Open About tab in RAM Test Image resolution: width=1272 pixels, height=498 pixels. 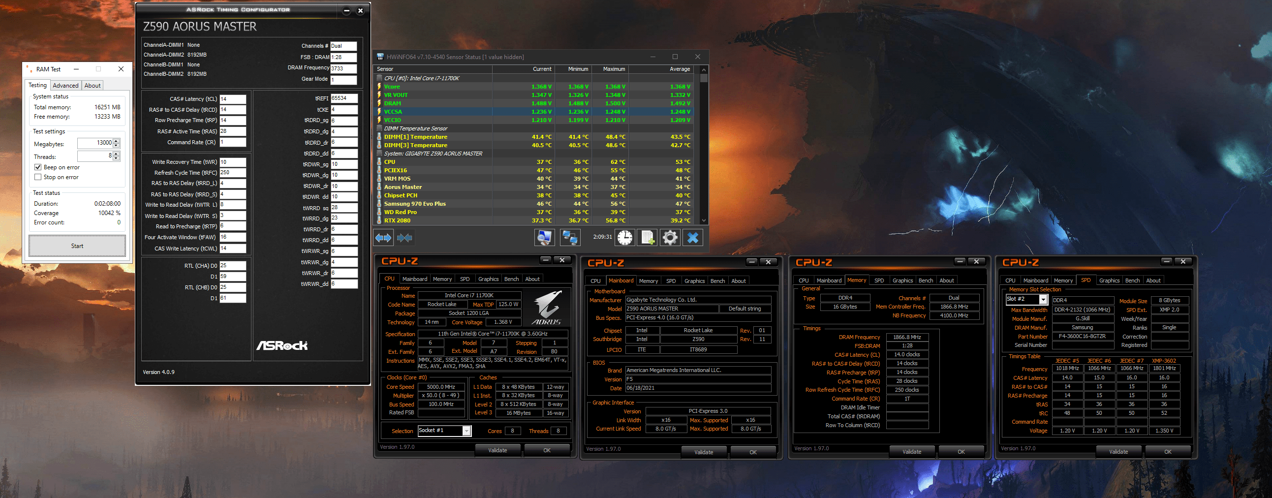coord(93,86)
